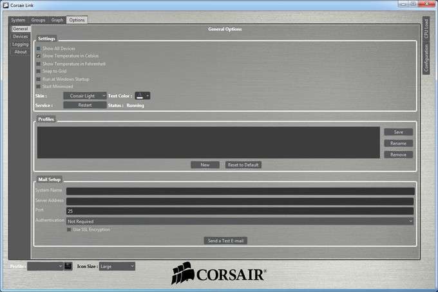438x292 pixels.
Task: Enable Show Temperature in Fahrenheit
Action: [38, 64]
